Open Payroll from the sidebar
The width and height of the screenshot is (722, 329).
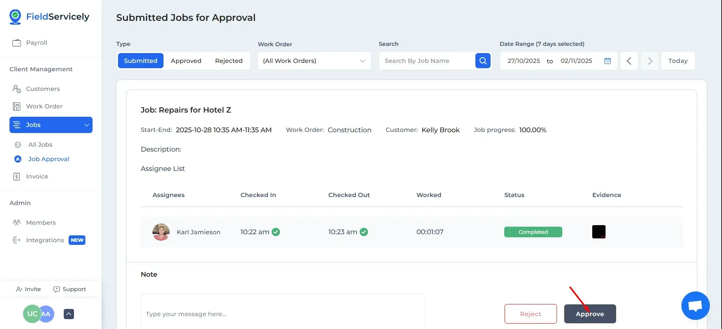pyautogui.click(x=36, y=43)
